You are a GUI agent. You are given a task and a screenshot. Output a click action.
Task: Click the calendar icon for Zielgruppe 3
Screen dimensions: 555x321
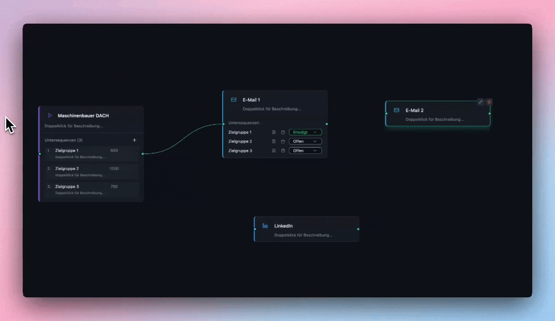point(283,151)
